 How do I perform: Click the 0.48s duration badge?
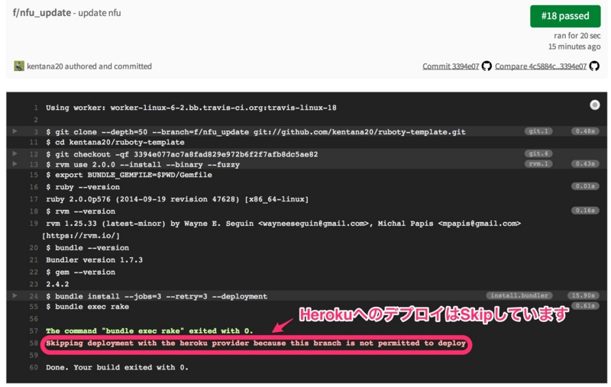[585, 131]
